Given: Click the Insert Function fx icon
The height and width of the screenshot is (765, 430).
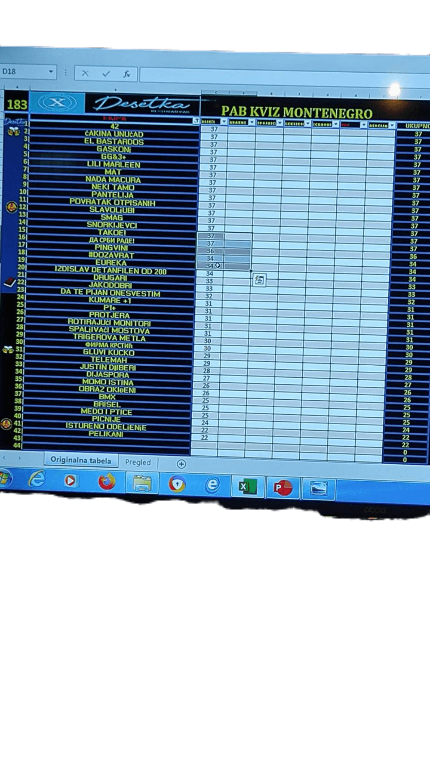Looking at the screenshot, I should 126,74.
